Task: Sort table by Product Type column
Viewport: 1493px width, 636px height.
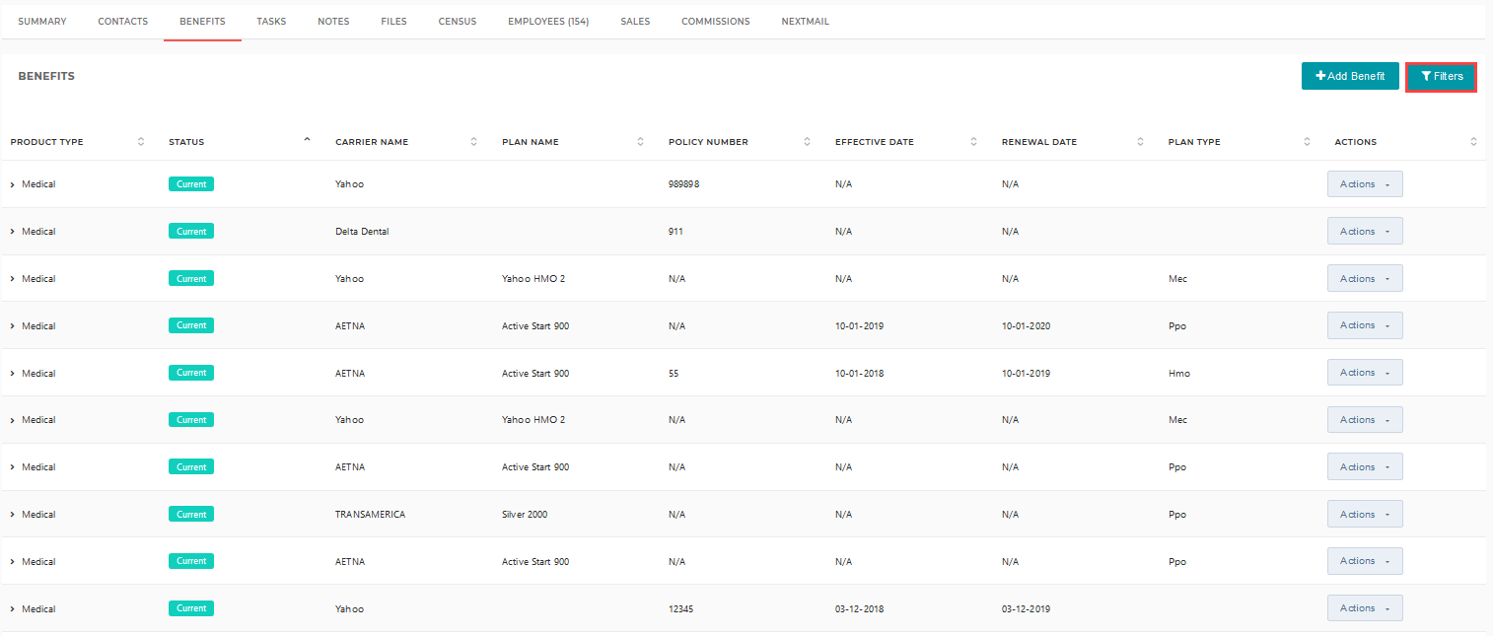Action: pos(141,142)
